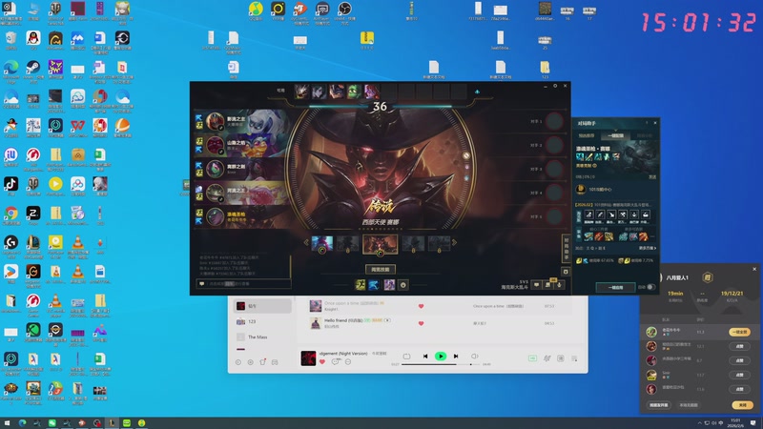Open the game client settings gear
This screenshot has height=429, width=763.
[x=555, y=86]
